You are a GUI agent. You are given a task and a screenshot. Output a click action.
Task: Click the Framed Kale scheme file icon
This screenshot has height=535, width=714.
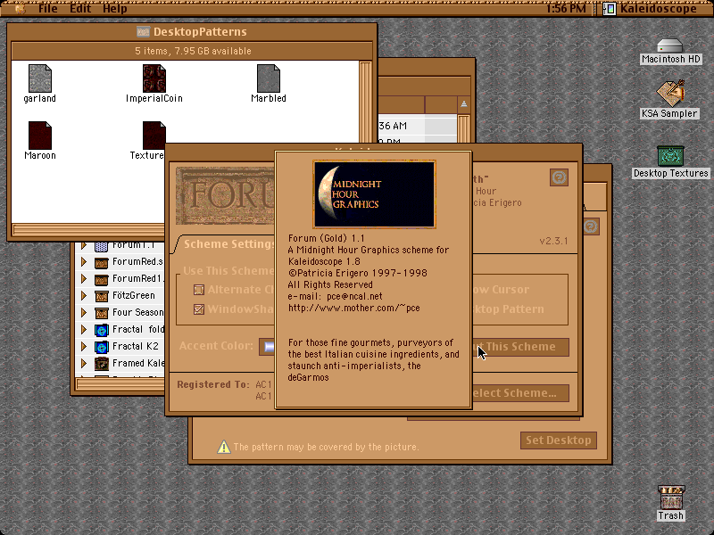[101, 364]
